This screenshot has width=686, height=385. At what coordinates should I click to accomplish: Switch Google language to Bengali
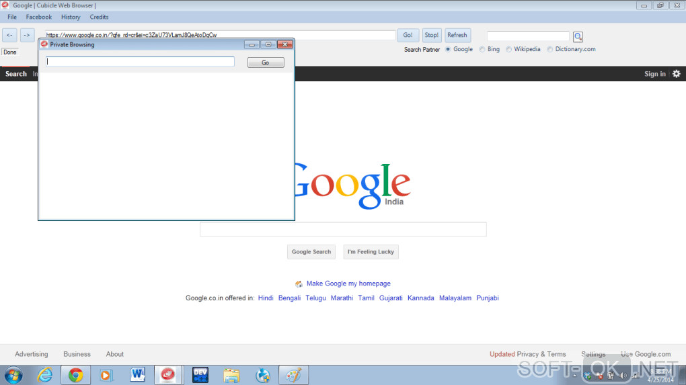click(x=289, y=298)
